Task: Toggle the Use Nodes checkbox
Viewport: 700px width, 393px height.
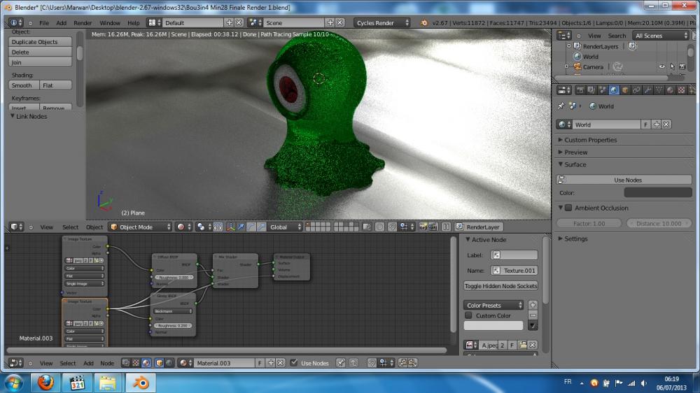Action: point(294,363)
